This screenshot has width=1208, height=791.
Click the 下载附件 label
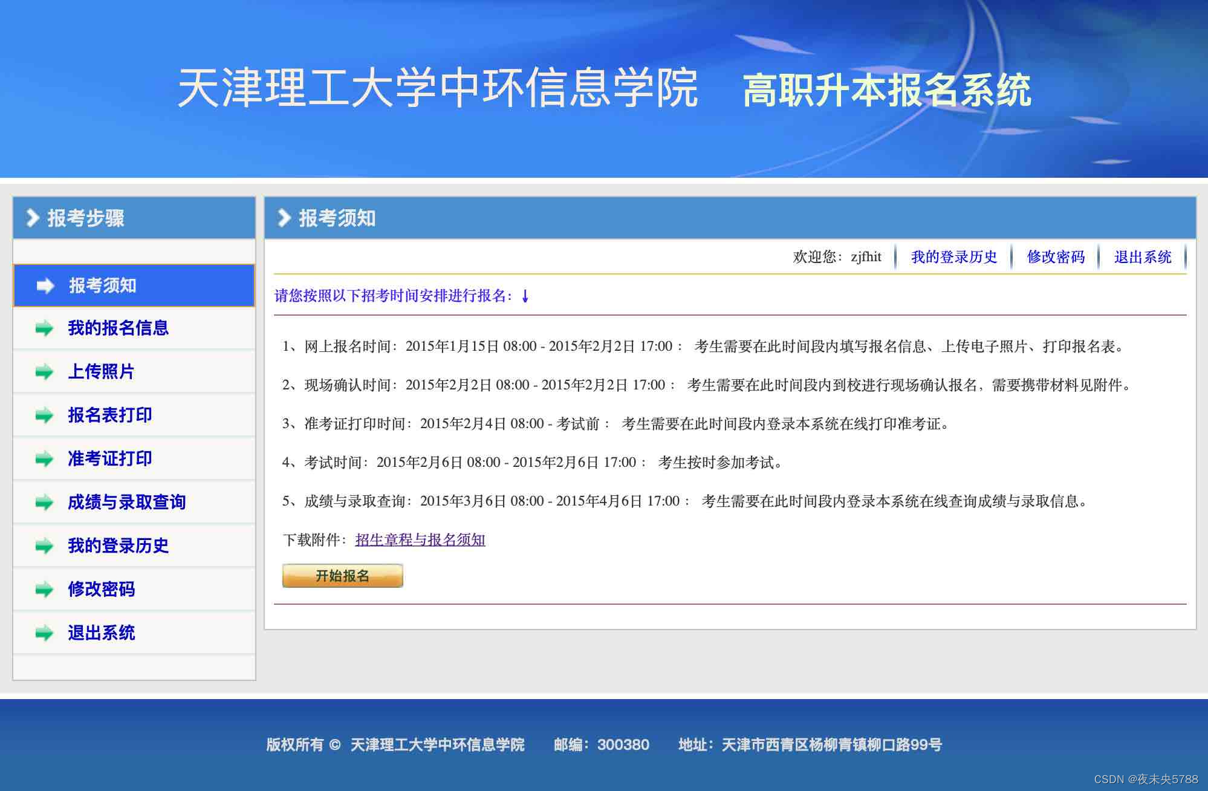point(315,540)
